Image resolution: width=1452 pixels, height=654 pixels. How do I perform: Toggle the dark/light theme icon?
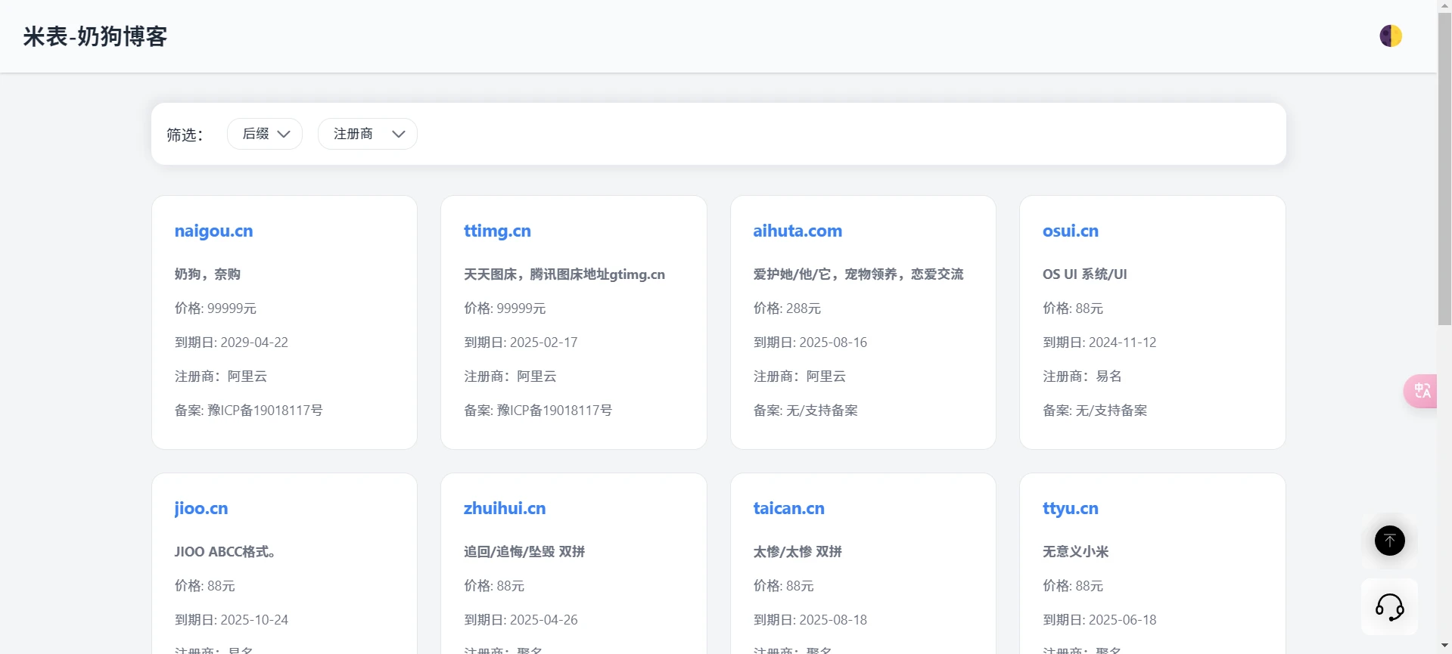(1390, 36)
